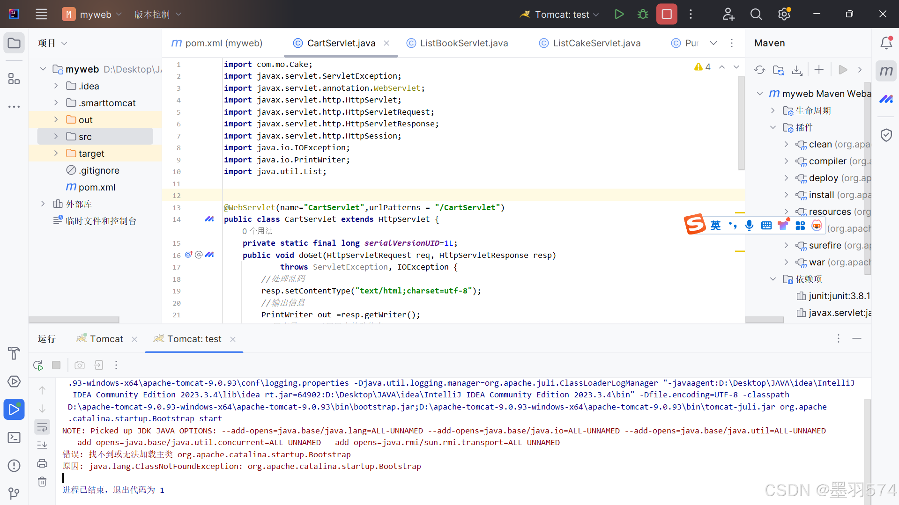
Task: Toggle Sogou input language 英
Action: click(715, 226)
